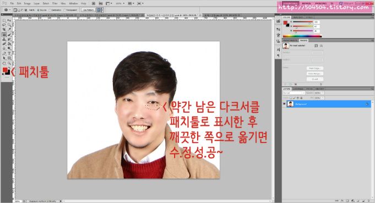Click the New selection mode icon
Viewport: 375px width, 203px height.
point(15,10)
